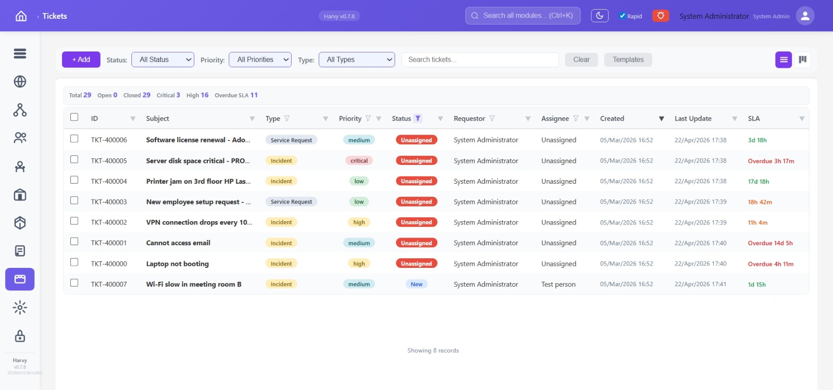Click the Assignee column filter funnel

[x=576, y=118]
